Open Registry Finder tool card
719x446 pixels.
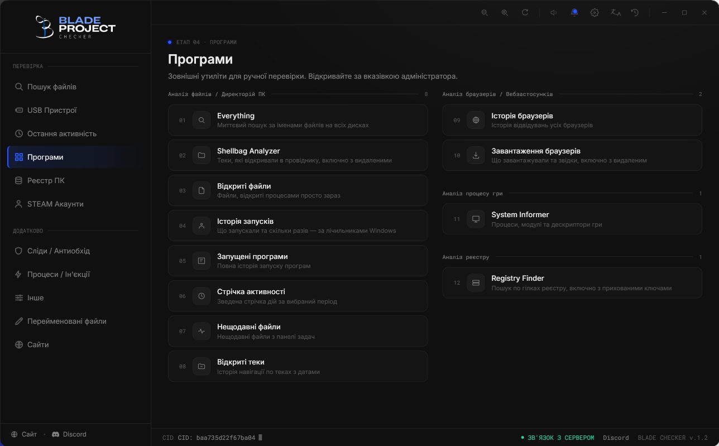(x=572, y=282)
